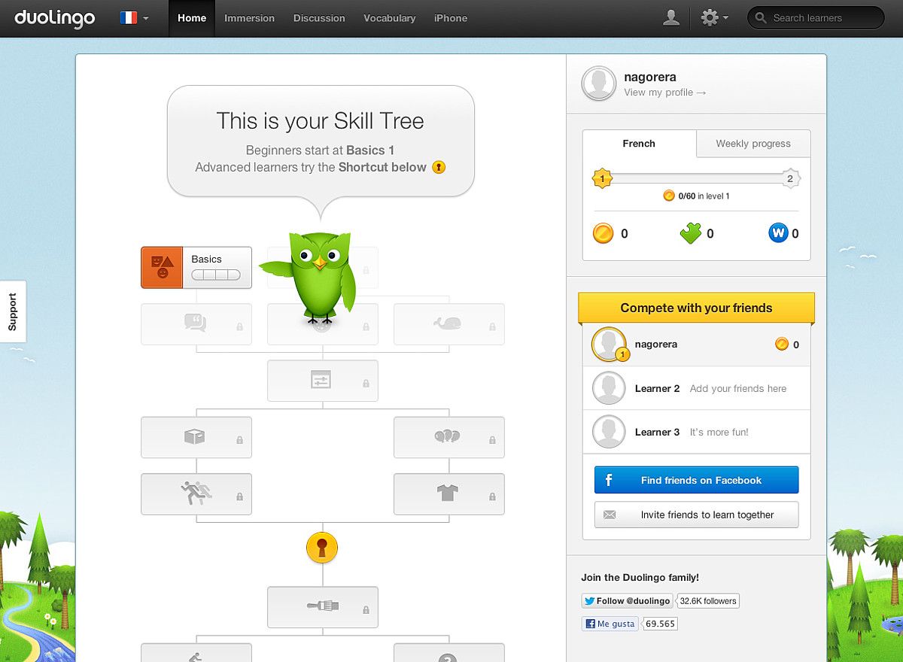Screen dimensions: 903x662
Task: Click the gold coin icon in French stats
Action: 603,233
